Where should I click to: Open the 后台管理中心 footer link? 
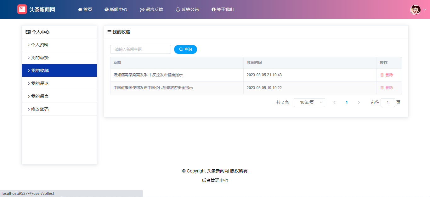(x=215, y=180)
